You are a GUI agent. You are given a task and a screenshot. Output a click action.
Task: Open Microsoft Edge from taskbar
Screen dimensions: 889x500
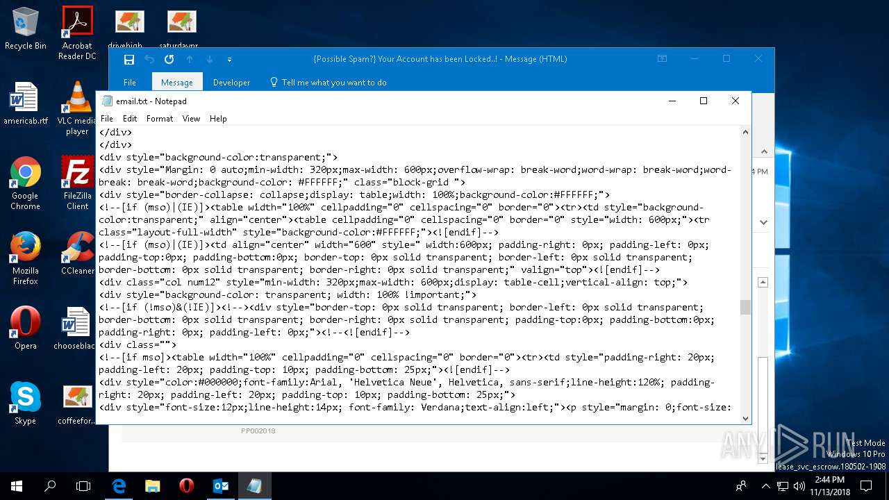[x=119, y=486]
